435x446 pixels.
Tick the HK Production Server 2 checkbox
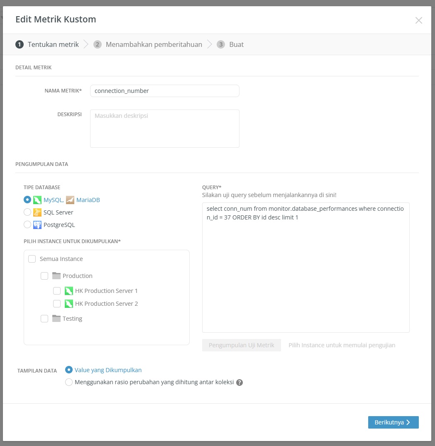click(x=57, y=304)
